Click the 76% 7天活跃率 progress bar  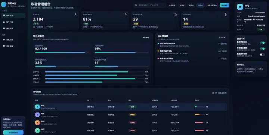coord(121,52)
